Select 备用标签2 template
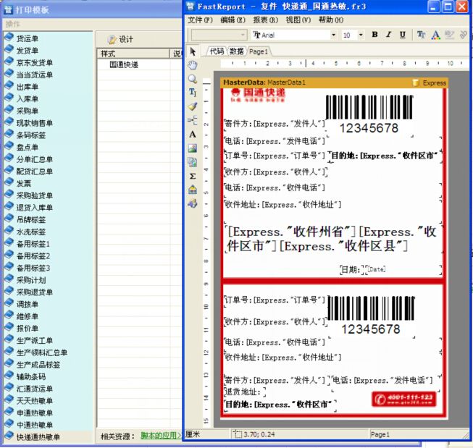The height and width of the screenshot is (448, 473). (x=33, y=256)
